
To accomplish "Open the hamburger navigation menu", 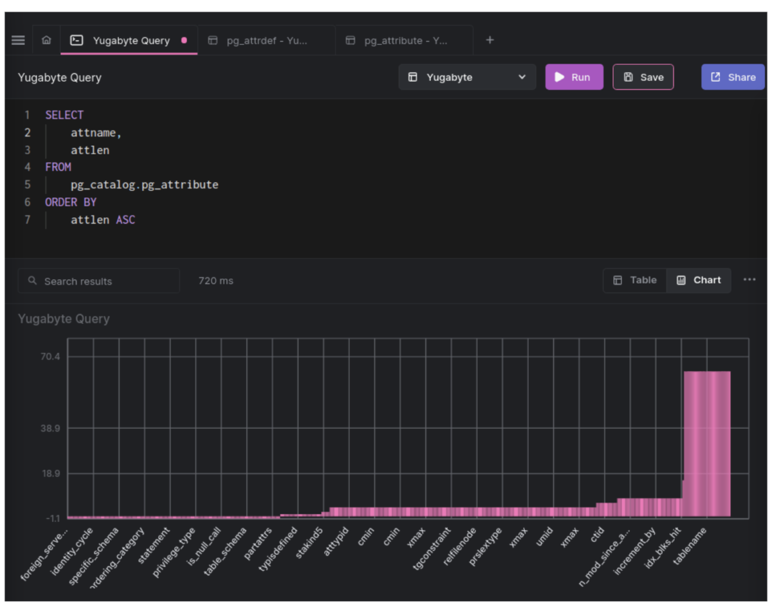I will [x=18, y=40].
